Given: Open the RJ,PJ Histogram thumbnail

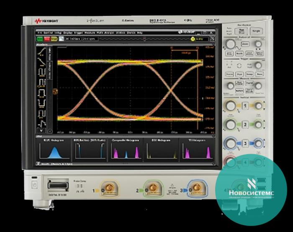Looking at the screenshot, I should coord(54,150).
